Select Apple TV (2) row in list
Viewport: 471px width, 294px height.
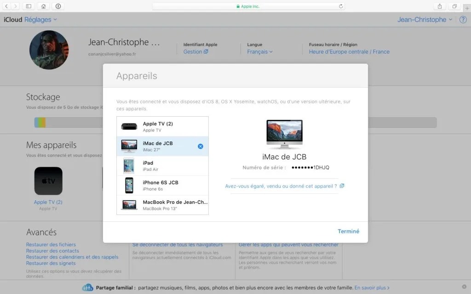point(162,127)
